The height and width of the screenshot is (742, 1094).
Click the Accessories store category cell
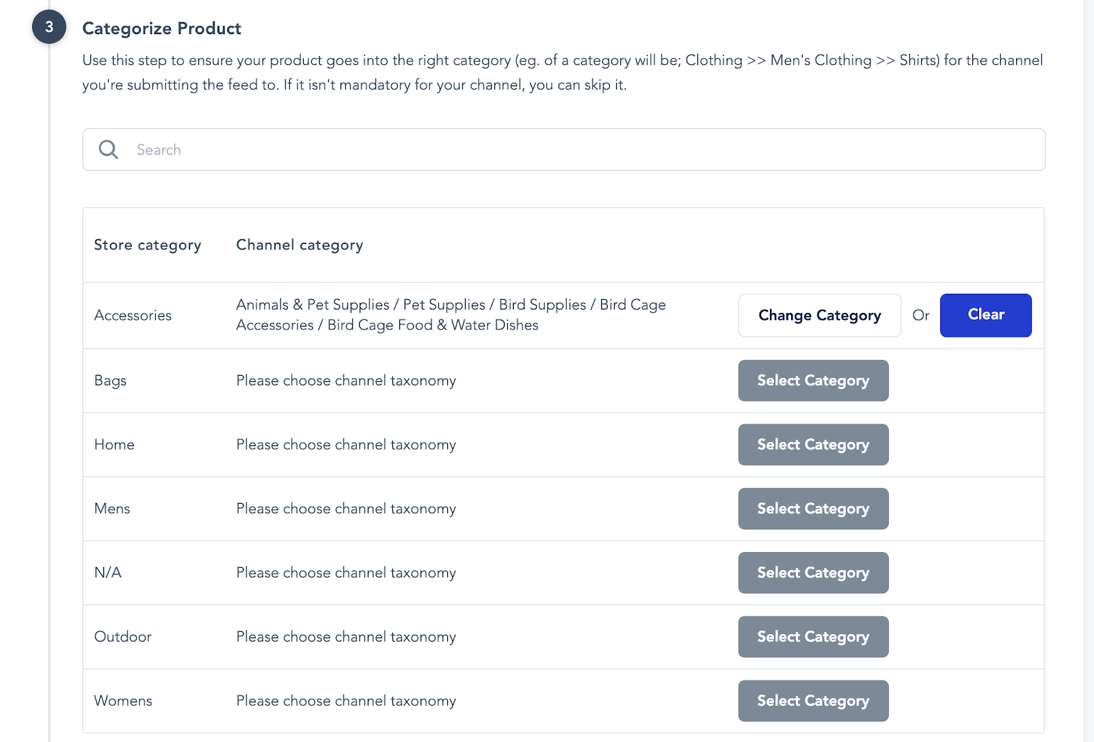(x=133, y=316)
